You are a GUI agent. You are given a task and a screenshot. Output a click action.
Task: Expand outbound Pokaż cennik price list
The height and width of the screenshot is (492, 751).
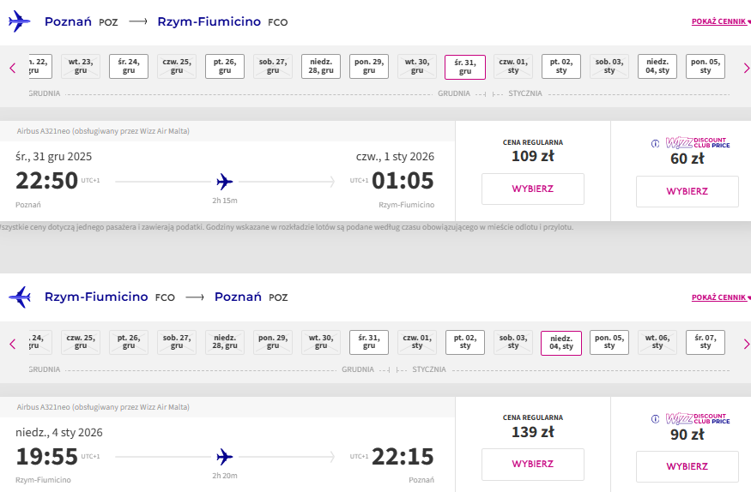pos(721,21)
